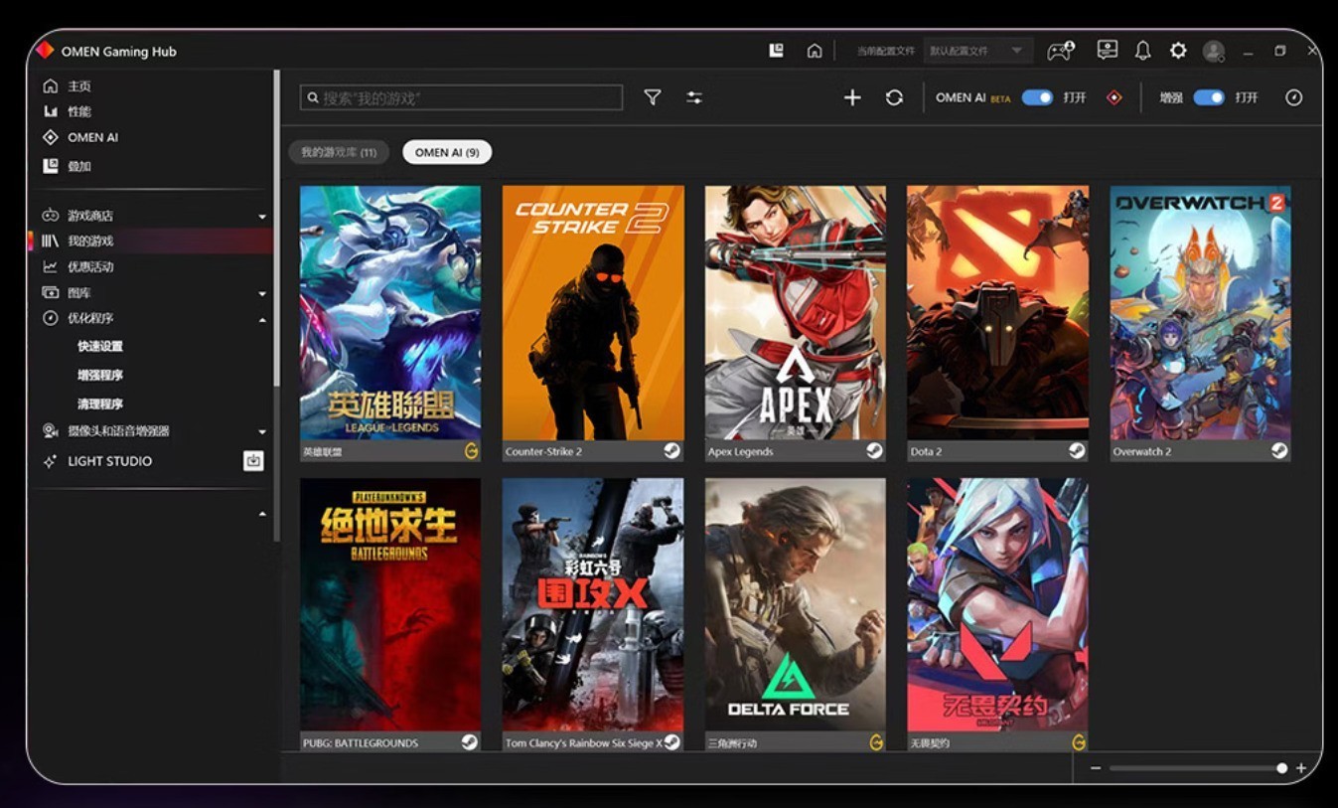Click the launcher icon on 英雄联盟 card
The height and width of the screenshot is (808, 1338).
470,450
